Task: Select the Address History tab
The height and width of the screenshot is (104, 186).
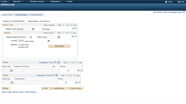Action: 21,15
